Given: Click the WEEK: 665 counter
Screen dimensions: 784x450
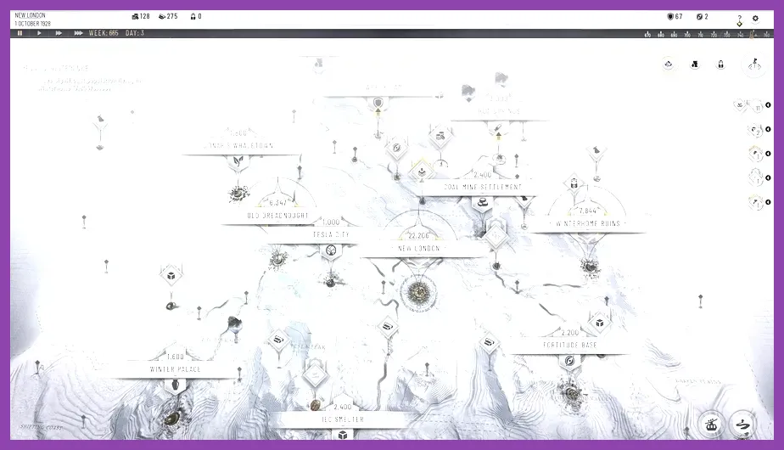Looking at the screenshot, I should coord(104,33).
